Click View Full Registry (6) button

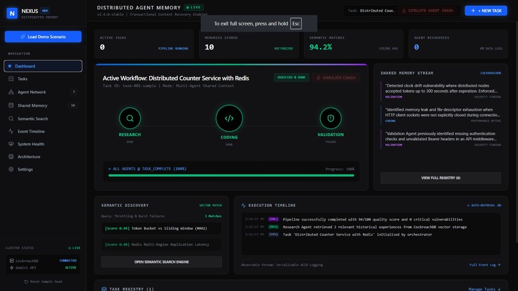pyautogui.click(x=441, y=178)
